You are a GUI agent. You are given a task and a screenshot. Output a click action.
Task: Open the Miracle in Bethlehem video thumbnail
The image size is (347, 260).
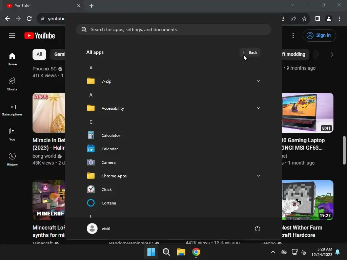pyautogui.click(x=49, y=113)
